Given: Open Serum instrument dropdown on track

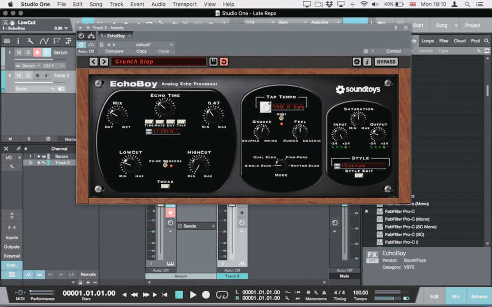Looking at the screenshot, I should pyautogui.click(x=28, y=66).
